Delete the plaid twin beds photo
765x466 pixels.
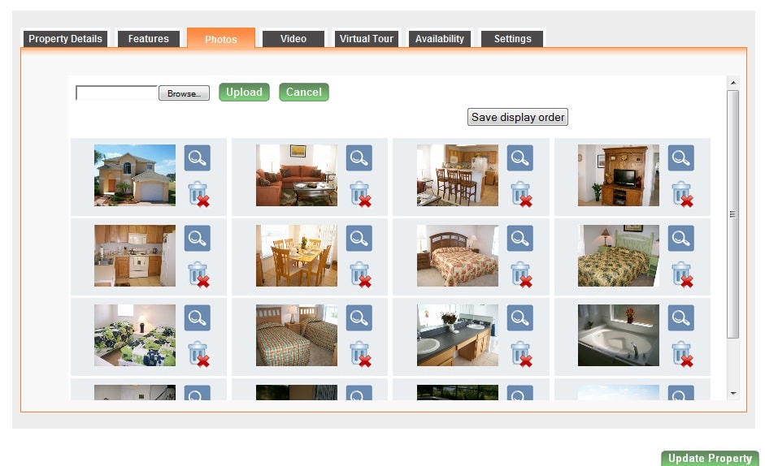[360, 354]
